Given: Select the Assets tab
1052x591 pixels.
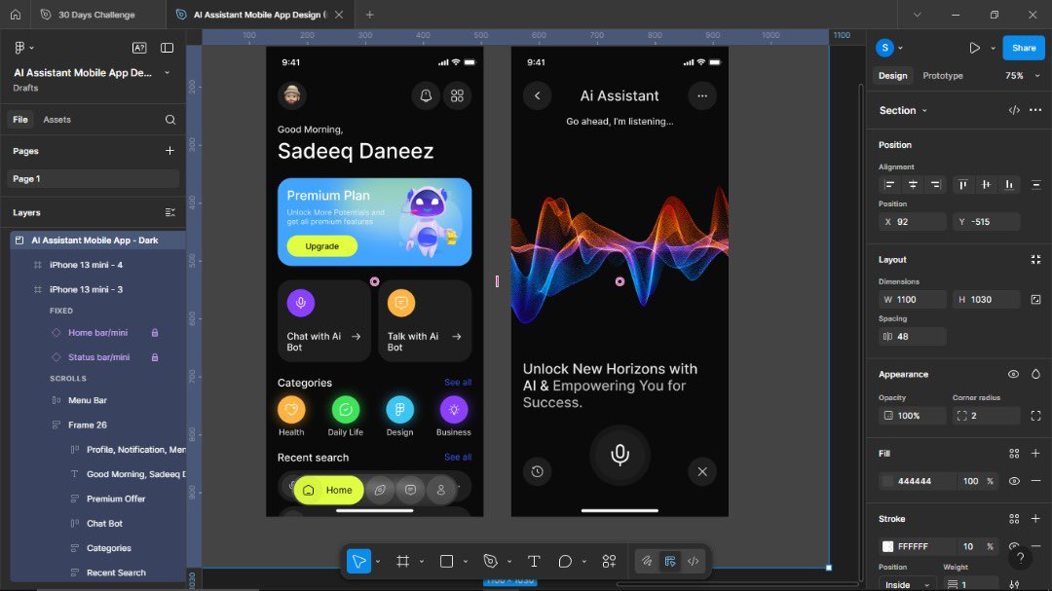Looking at the screenshot, I should click(x=57, y=120).
